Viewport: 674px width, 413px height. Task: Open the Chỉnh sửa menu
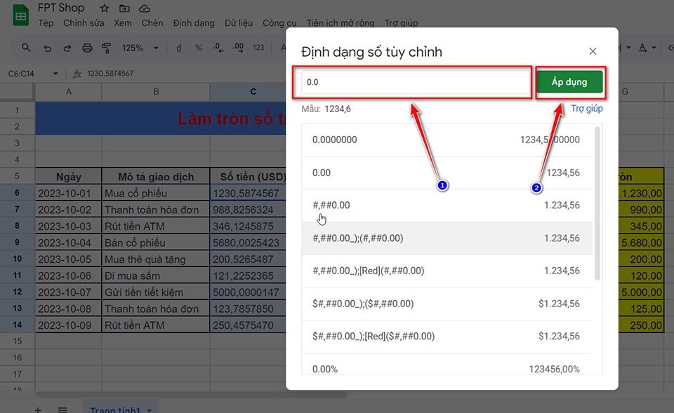point(84,22)
